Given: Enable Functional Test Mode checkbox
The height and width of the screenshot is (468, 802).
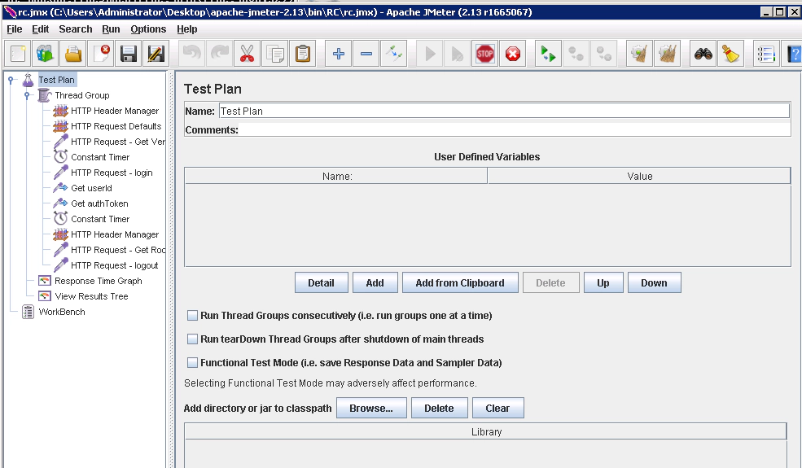Looking at the screenshot, I should [x=192, y=363].
